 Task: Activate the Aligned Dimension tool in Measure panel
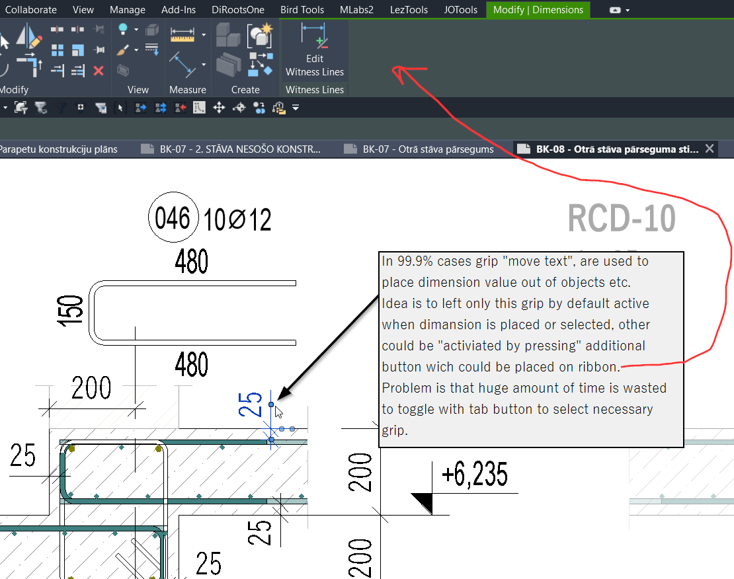point(182,63)
